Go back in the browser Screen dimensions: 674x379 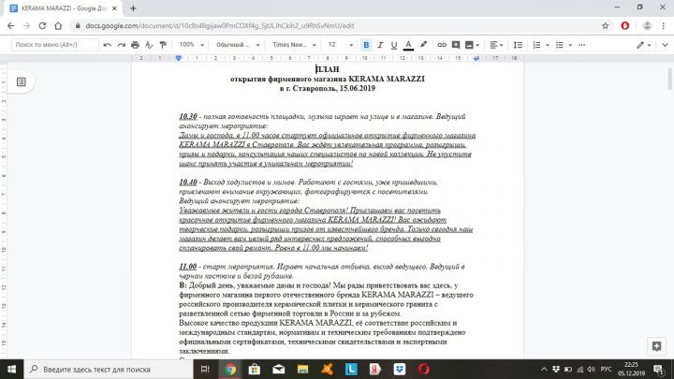(10, 26)
